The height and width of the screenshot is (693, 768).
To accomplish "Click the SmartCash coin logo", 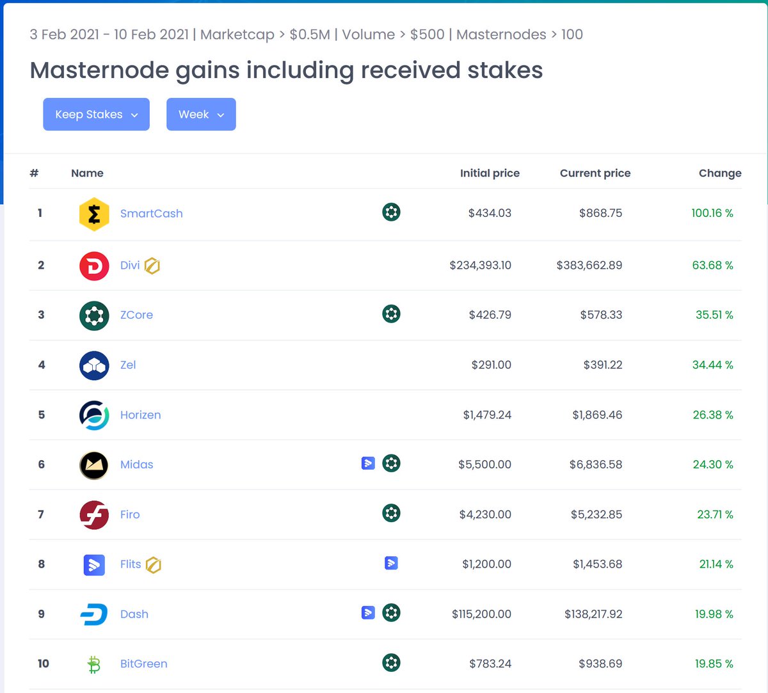I will point(94,214).
